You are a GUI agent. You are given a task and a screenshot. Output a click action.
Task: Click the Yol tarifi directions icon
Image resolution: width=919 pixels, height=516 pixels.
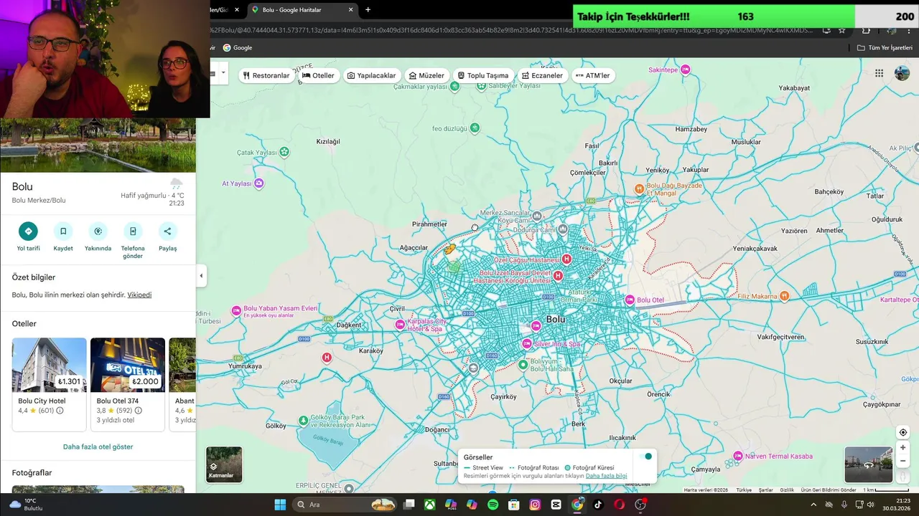tap(28, 231)
